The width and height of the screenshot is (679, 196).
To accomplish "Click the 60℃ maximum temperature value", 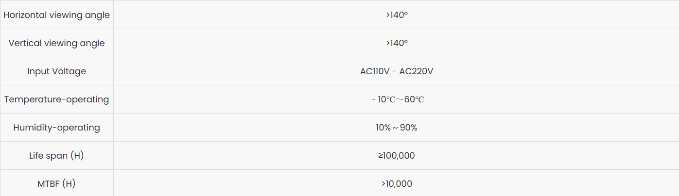I will 414,99.
